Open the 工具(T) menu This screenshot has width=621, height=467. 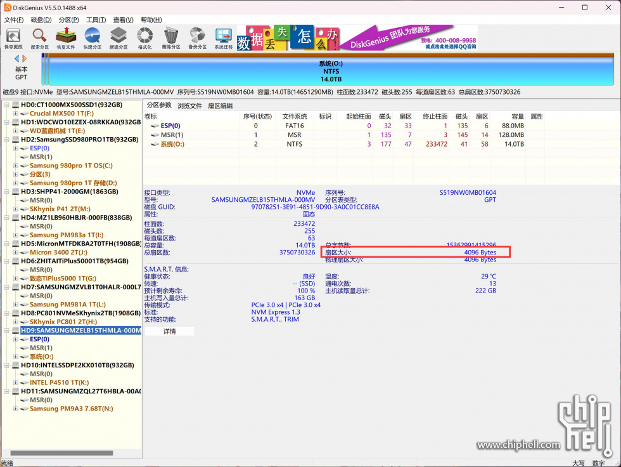point(96,20)
